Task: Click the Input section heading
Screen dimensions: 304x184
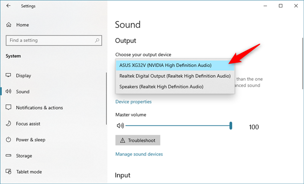Action: 122,175
